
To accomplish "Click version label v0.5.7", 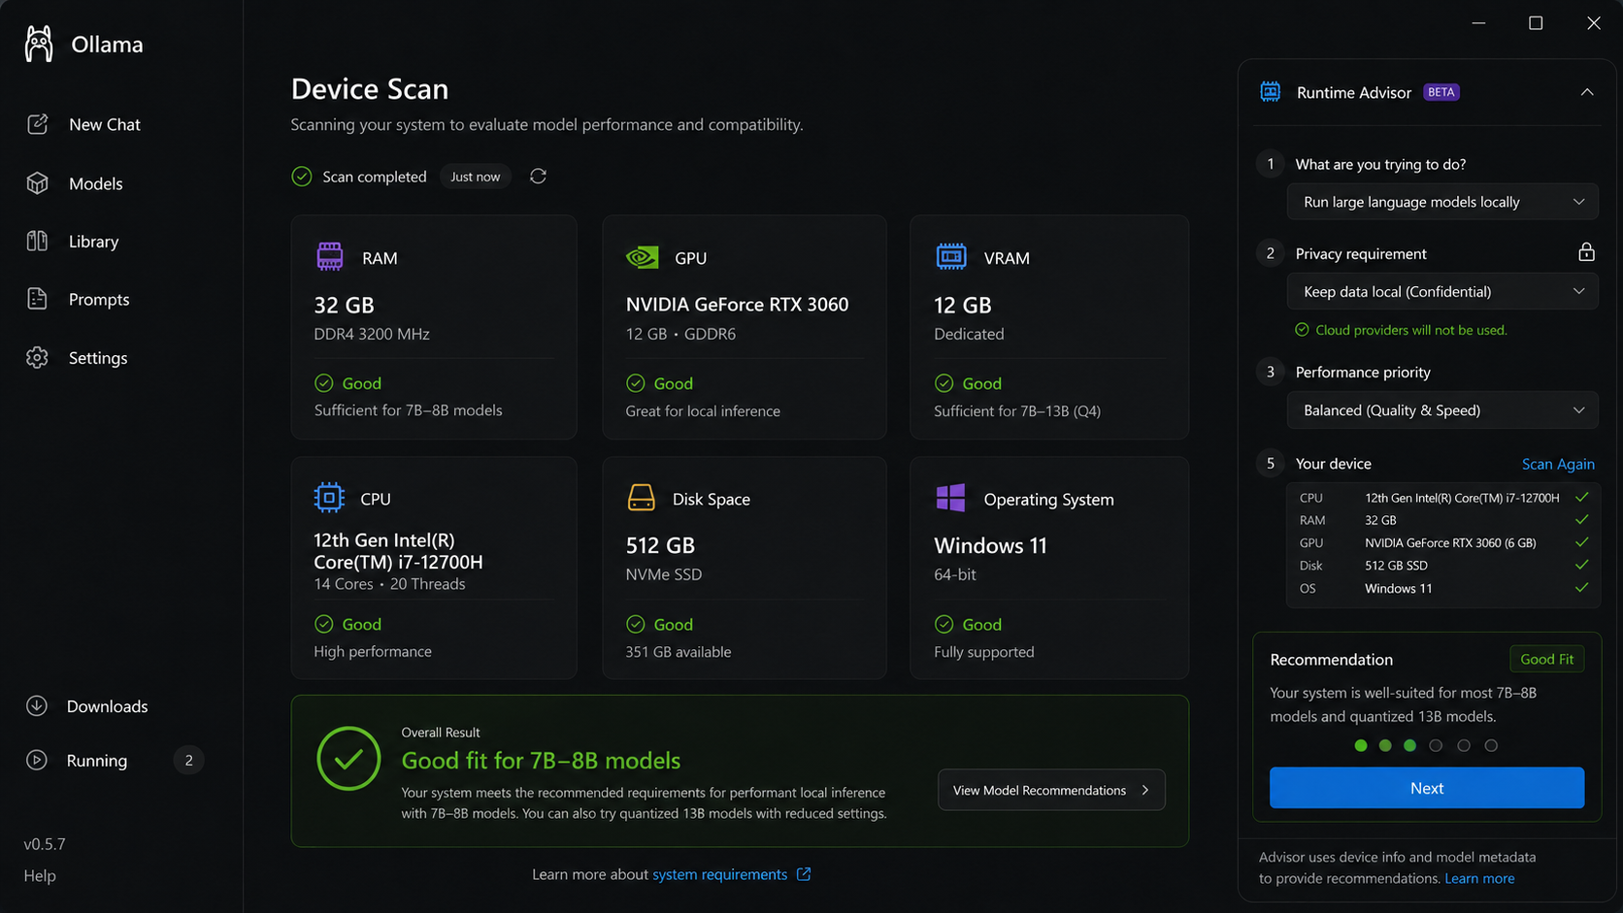I will tap(45, 844).
